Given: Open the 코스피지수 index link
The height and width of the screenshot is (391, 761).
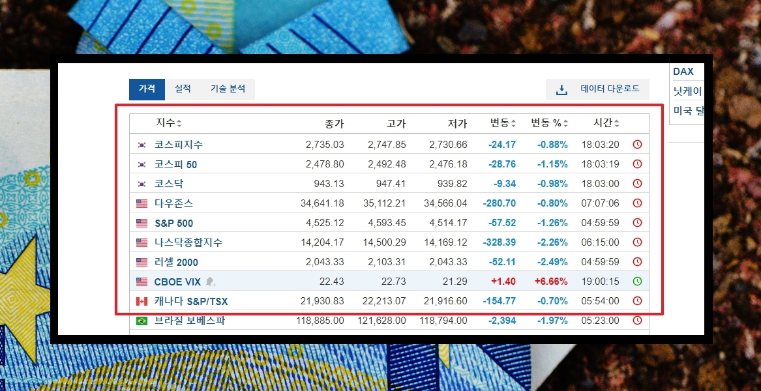Looking at the screenshot, I should tap(179, 145).
